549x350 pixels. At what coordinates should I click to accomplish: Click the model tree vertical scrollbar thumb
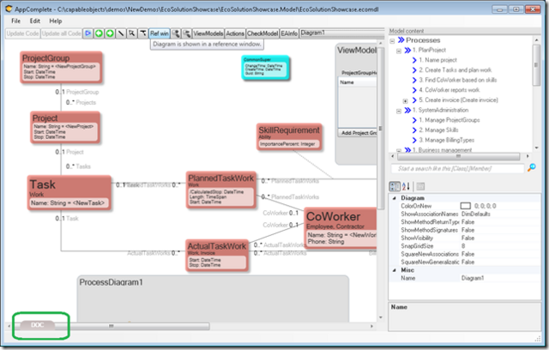pyautogui.click(x=536, y=65)
